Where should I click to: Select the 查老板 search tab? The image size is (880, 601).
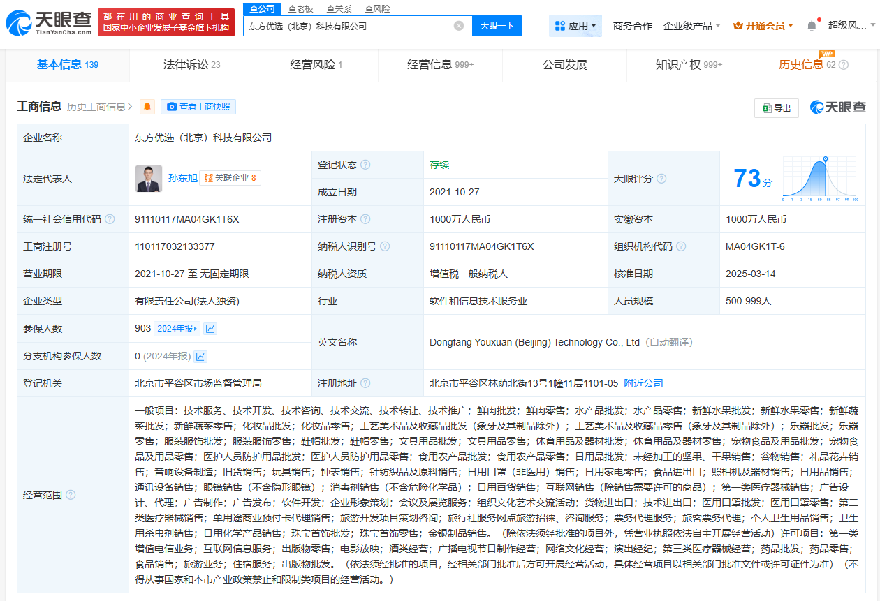[300, 8]
